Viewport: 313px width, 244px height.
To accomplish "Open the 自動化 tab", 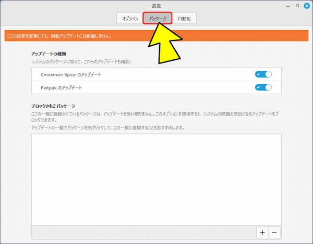I will coord(184,19).
